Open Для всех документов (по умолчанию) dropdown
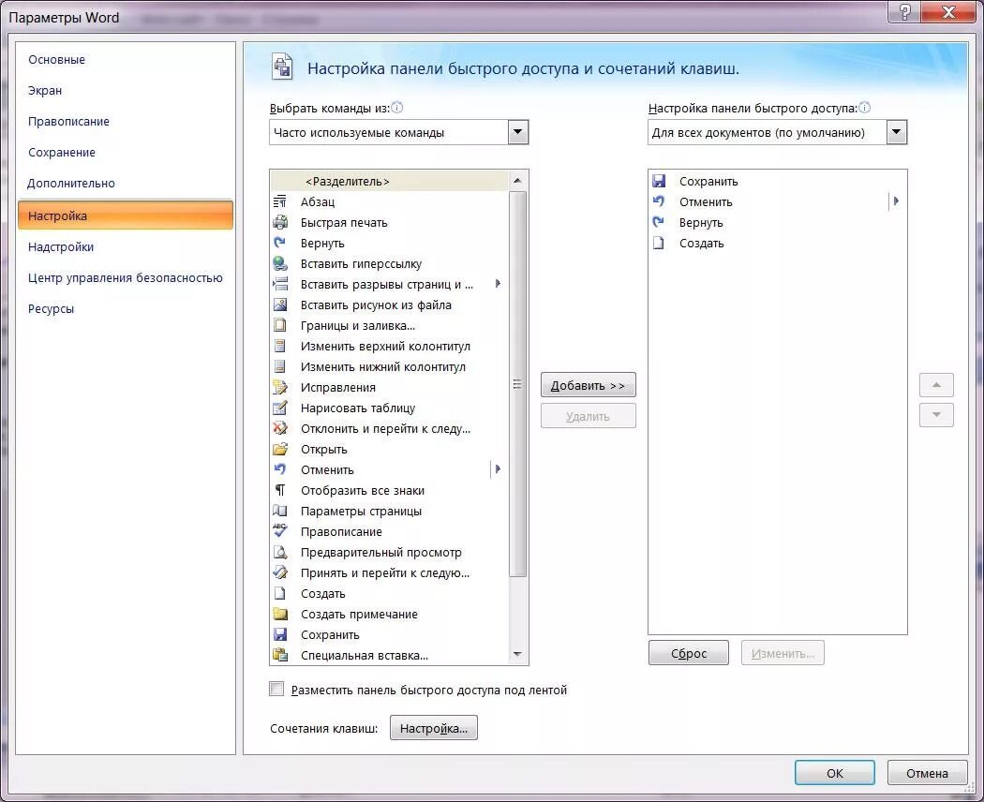Viewport: 984px width, 802px height. click(896, 132)
